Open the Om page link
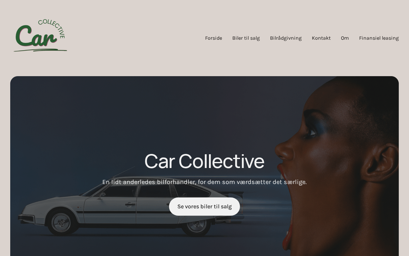409x256 pixels. point(345,38)
